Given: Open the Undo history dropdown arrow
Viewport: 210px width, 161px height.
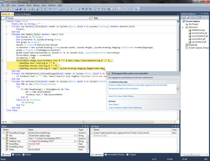Looking at the screenshot, I should pos(53,9).
